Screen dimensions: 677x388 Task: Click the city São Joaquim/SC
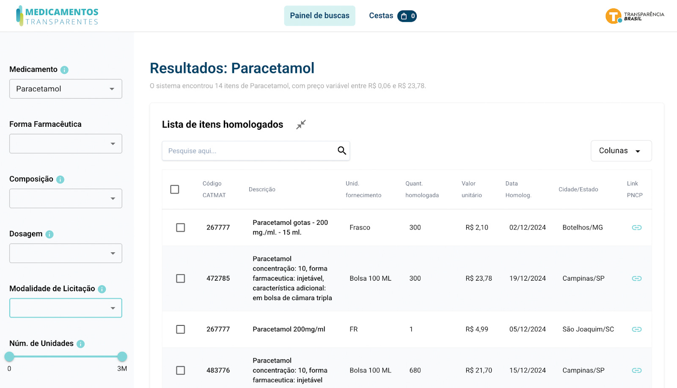[x=588, y=329]
